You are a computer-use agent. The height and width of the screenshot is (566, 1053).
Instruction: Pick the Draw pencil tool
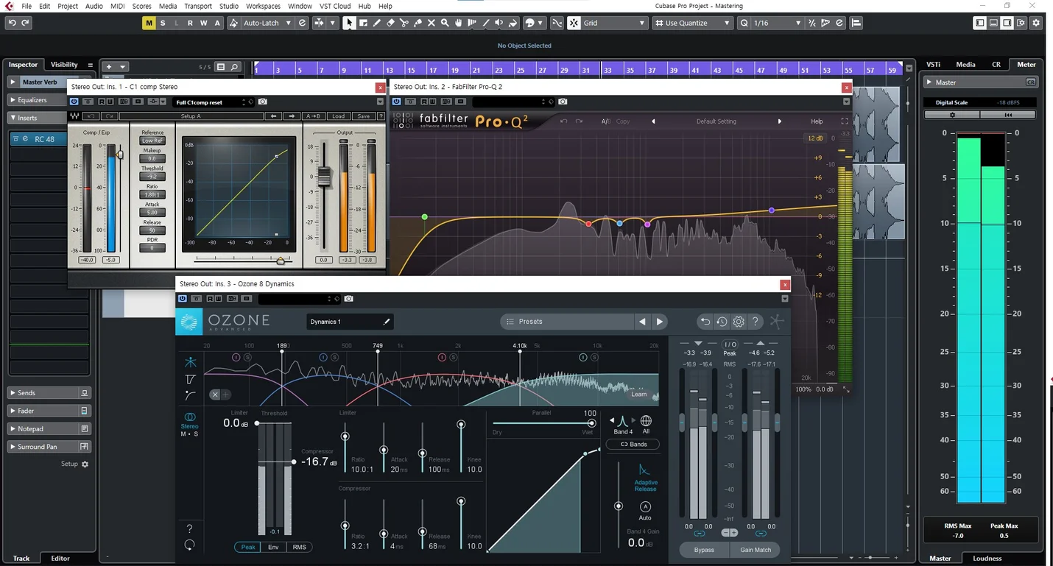pyautogui.click(x=376, y=23)
